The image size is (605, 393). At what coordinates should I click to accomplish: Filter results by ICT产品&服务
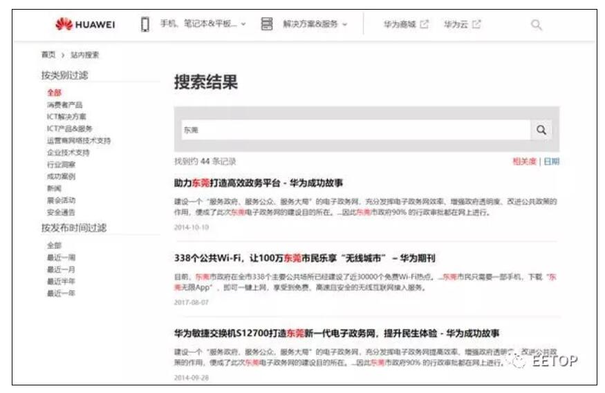point(69,128)
